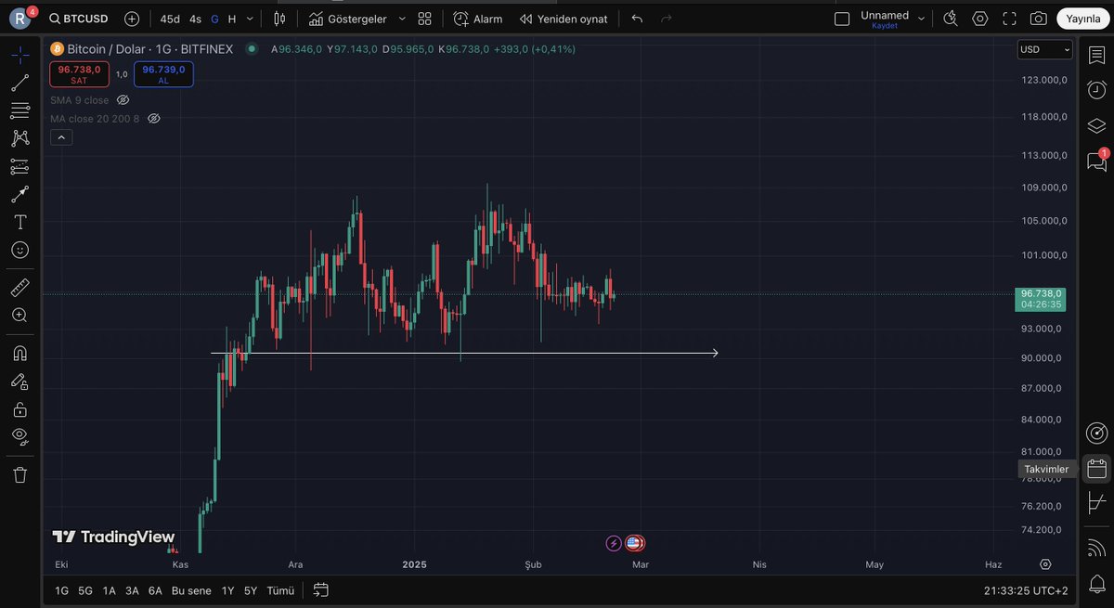The height and width of the screenshot is (608, 1114).
Task: Activate the zoom in tool
Action: (19, 315)
